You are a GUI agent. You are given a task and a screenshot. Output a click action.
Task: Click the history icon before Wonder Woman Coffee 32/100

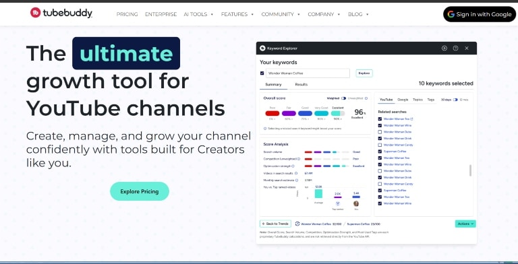(x=297, y=224)
